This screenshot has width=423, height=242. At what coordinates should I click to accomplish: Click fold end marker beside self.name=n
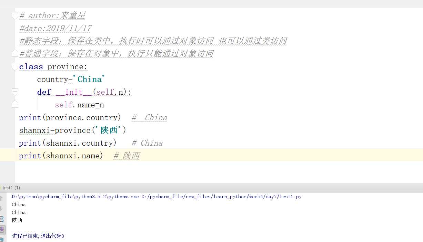coord(15,105)
